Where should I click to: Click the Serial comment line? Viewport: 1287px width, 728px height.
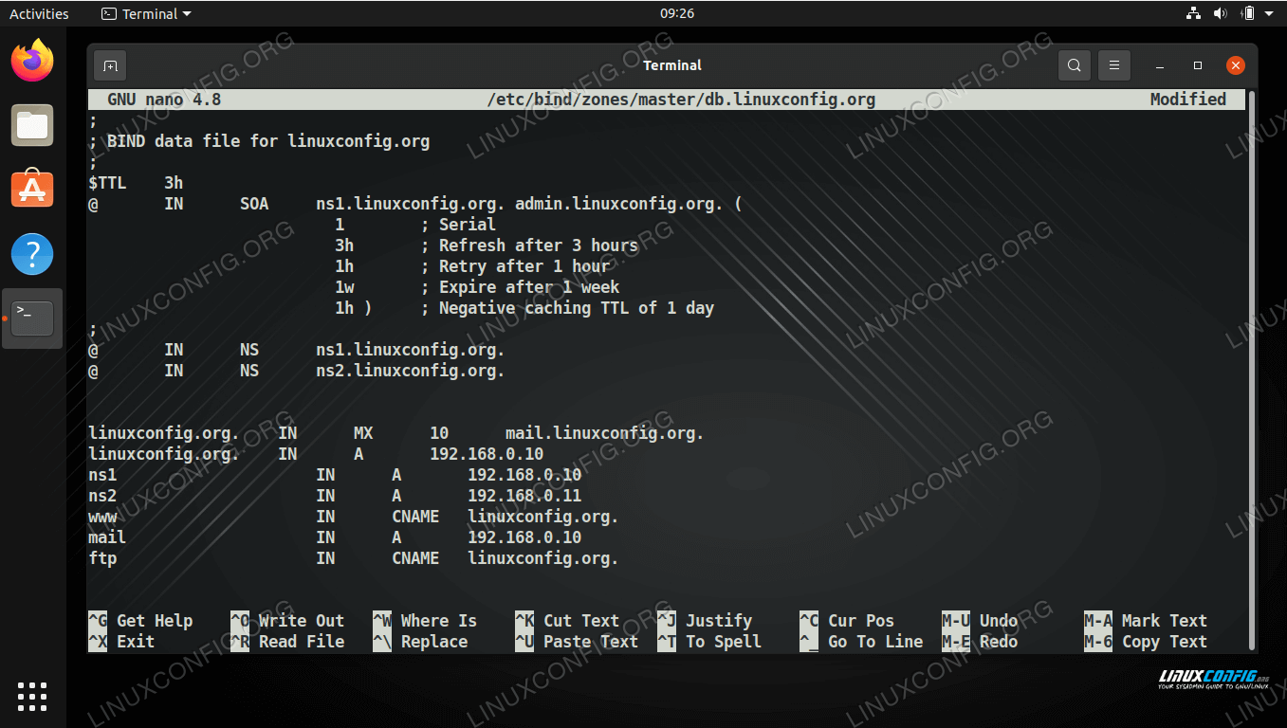pyautogui.click(x=415, y=225)
